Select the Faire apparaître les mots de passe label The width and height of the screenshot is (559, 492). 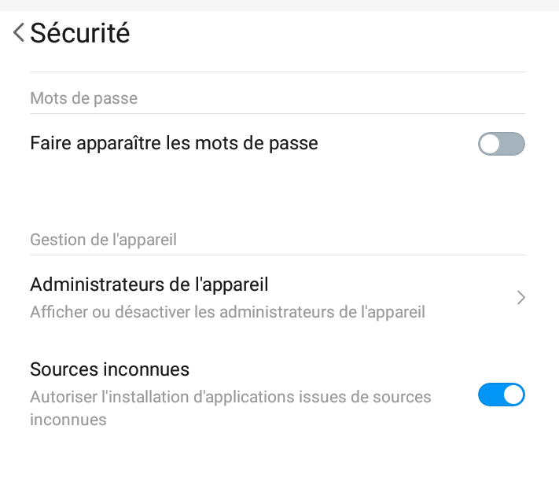tap(174, 144)
